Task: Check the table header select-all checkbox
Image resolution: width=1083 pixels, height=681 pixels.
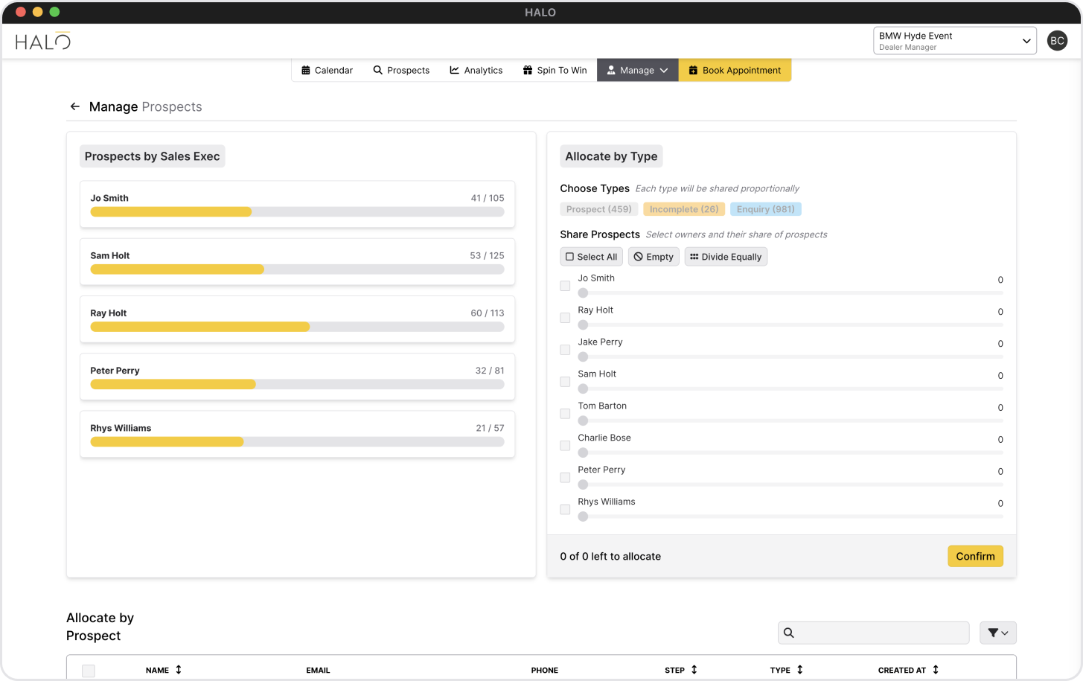Action: pos(89,671)
